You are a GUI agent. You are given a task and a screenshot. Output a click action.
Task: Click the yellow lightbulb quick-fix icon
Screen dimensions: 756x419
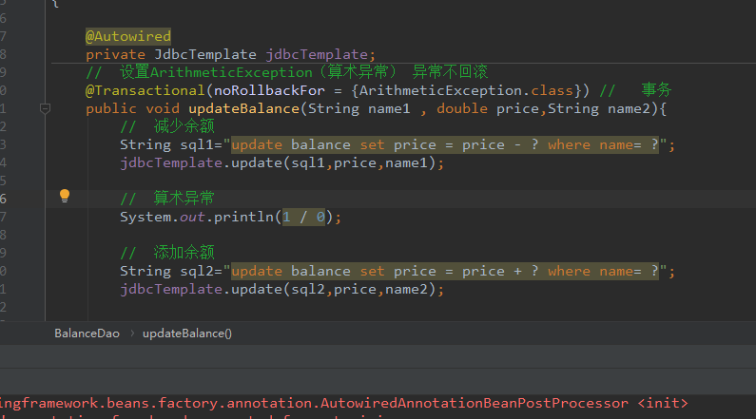click(65, 196)
